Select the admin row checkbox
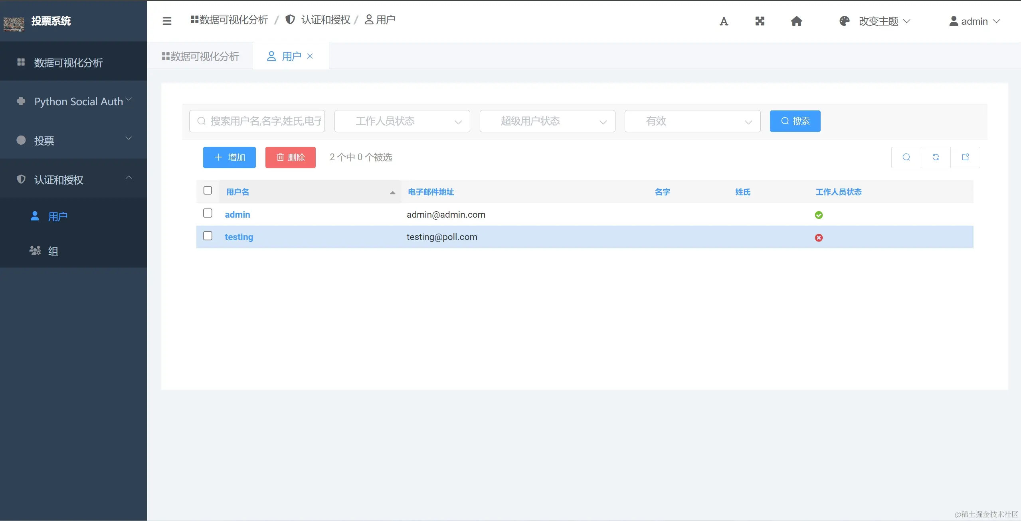The width and height of the screenshot is (1021, 521). coord(208,213)
